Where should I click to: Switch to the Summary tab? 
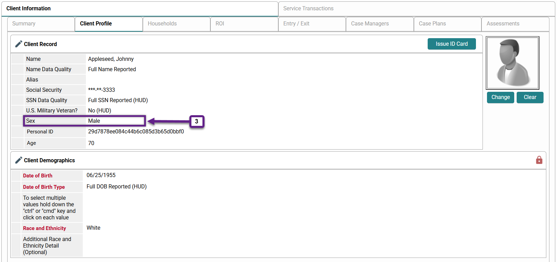pyautogui.click(x=24, y=24)
